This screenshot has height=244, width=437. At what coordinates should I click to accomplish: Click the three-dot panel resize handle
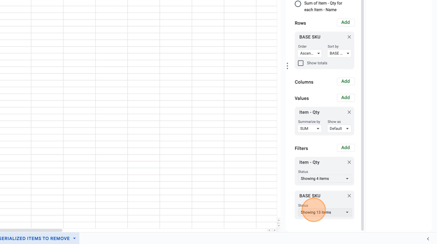[x=287, y=66]
